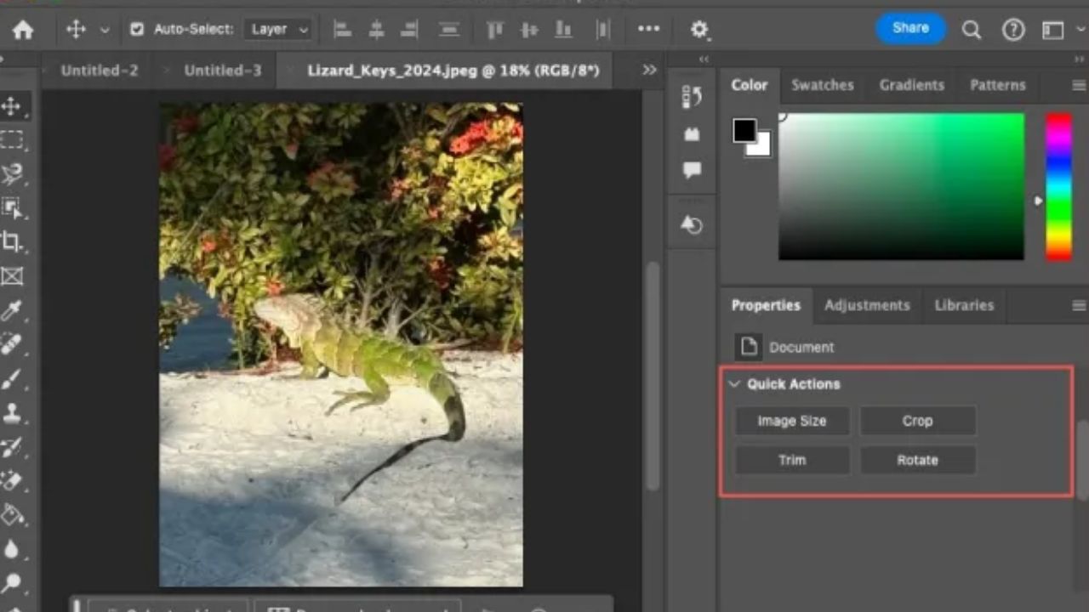The image size is (1089, 612).
Task: Click the Share button
Action: coord(910,28)
